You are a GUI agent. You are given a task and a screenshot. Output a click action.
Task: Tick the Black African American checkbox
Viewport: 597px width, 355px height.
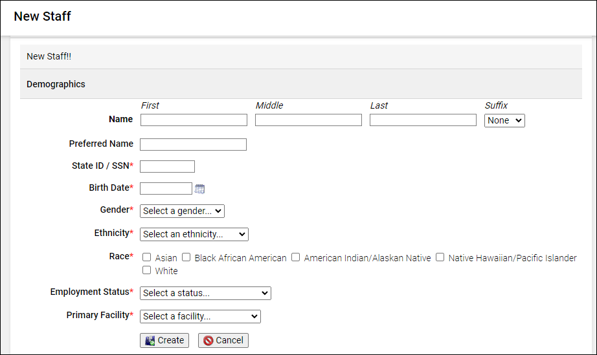(186, 257)
